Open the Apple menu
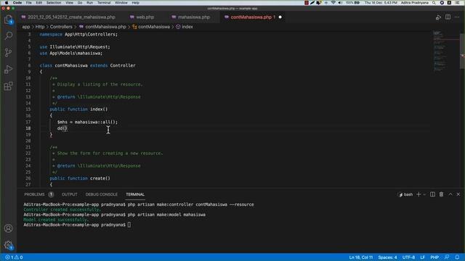465x261 pixels. tap(7, 3)
